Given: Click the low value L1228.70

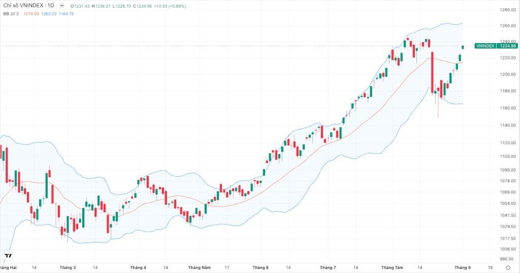Looking at the screenshot, I should point(122,6).
